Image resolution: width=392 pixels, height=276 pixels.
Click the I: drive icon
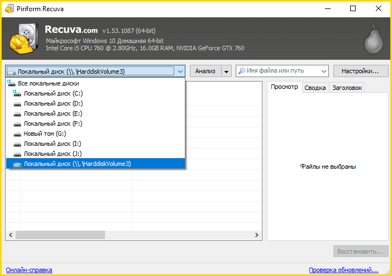17,144
